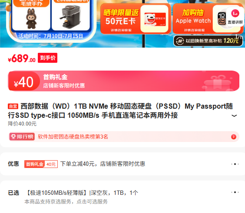Expand the product title chevron
The height and width of the screenshot is (213, 245).
(x=234, y=116)
